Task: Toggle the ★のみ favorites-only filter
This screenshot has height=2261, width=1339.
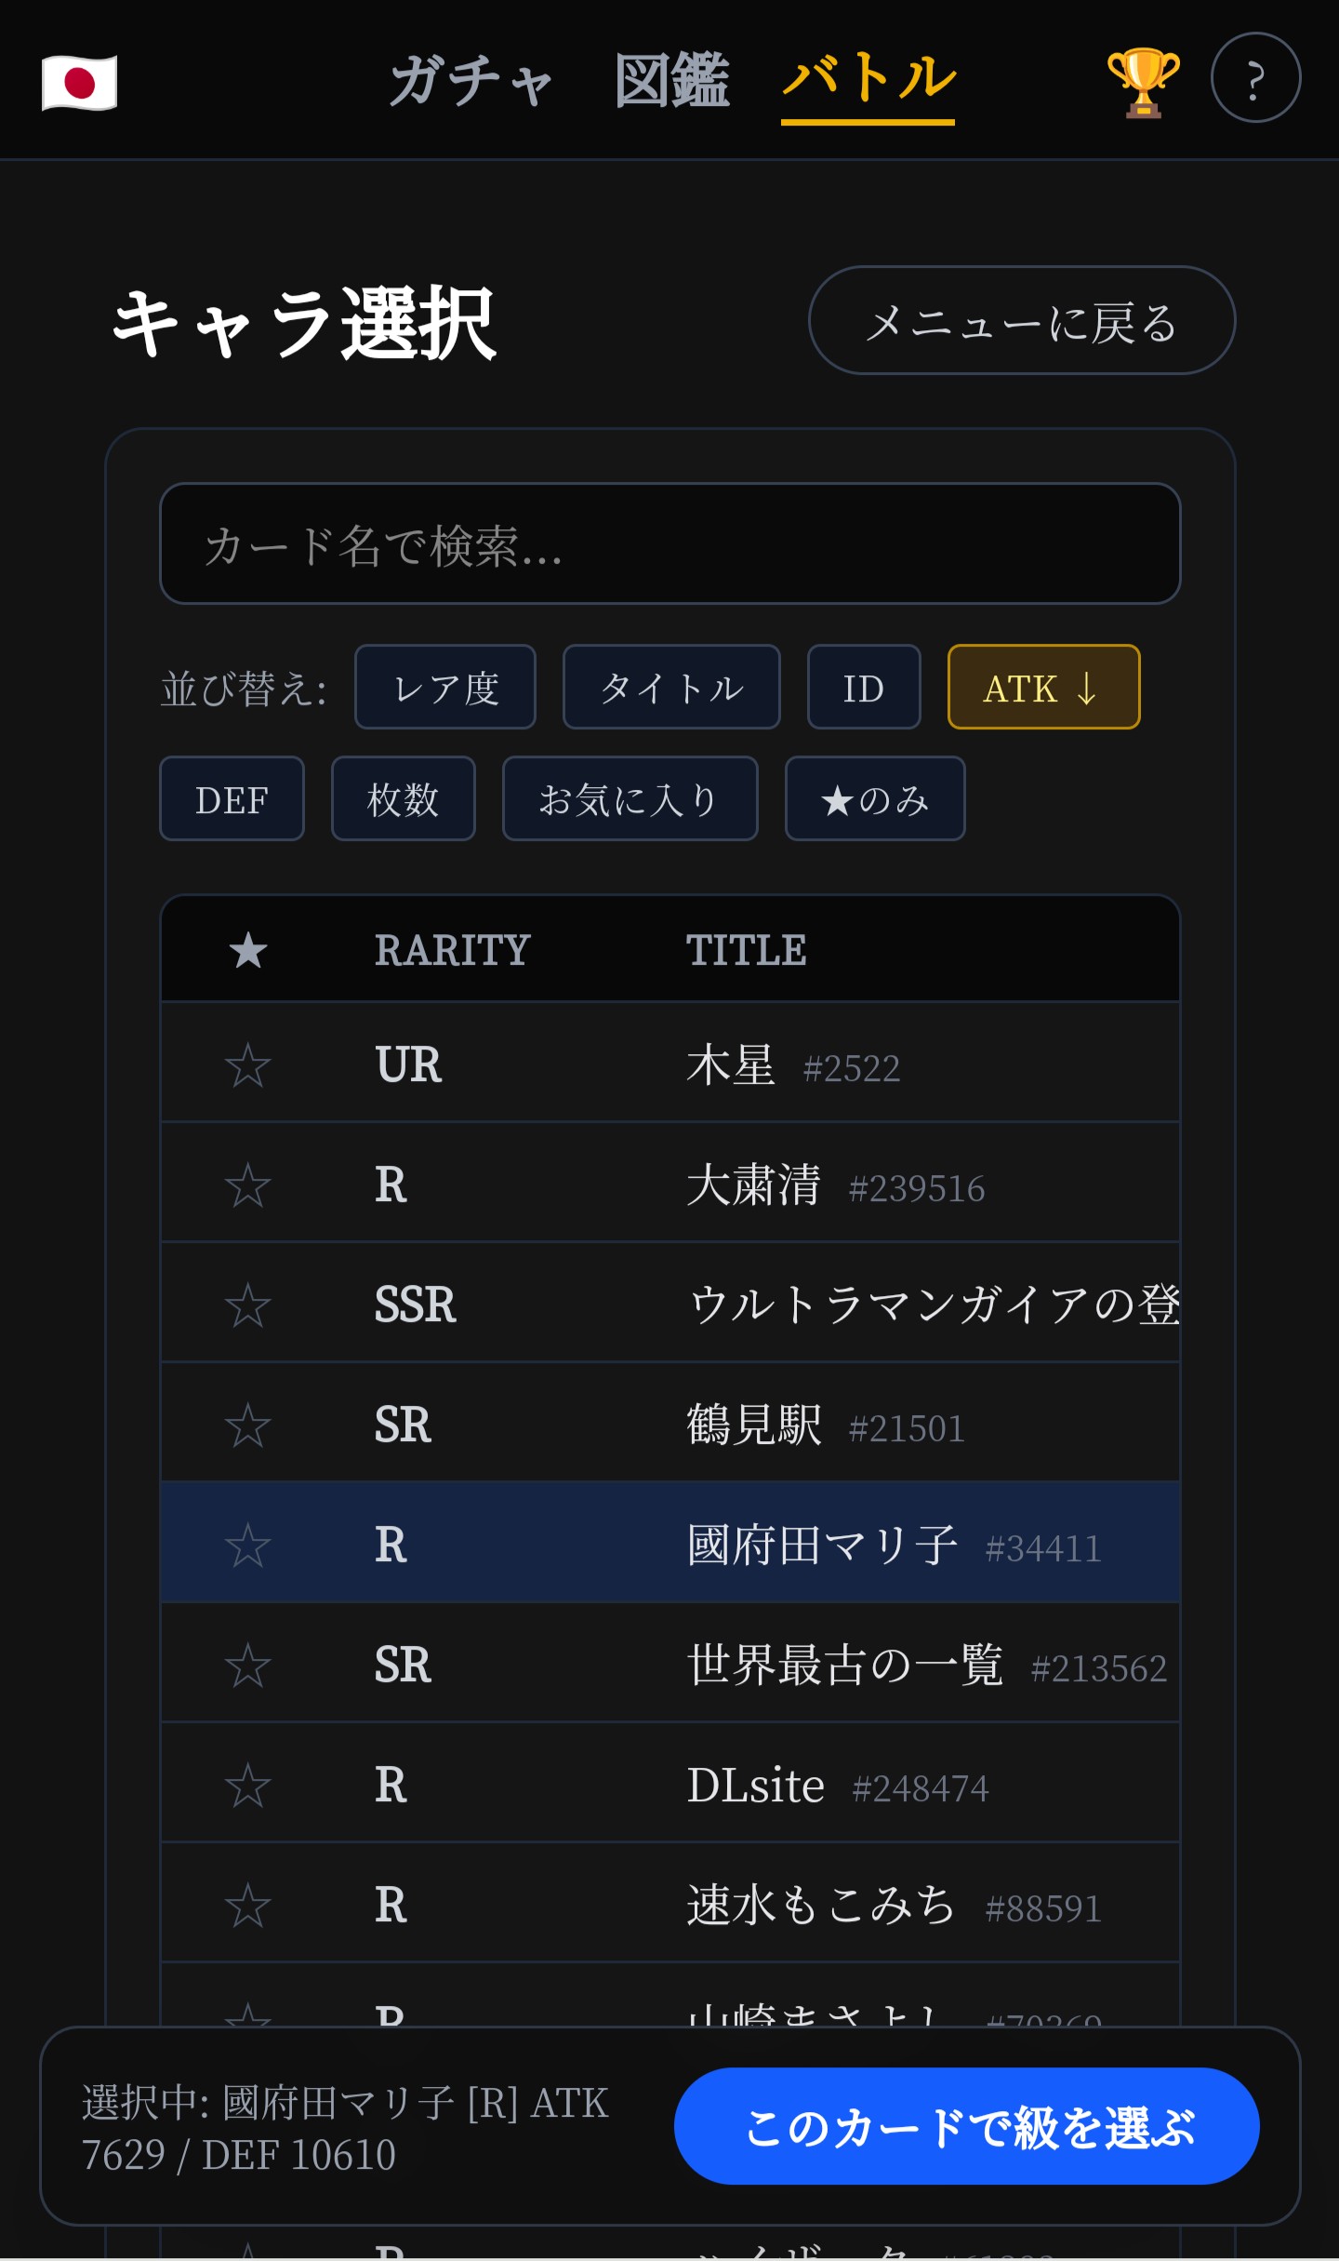Action: pyautogui.click(x=874, y=799)
